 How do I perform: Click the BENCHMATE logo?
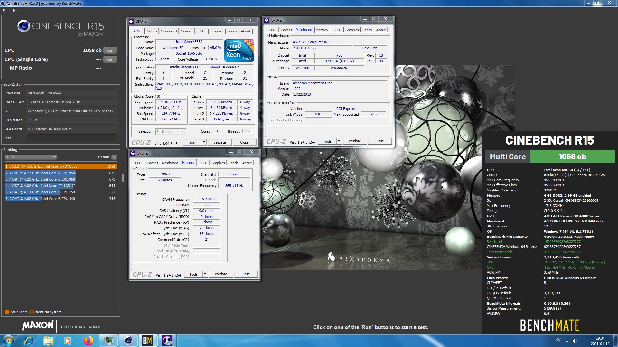[x=550, y=325]
